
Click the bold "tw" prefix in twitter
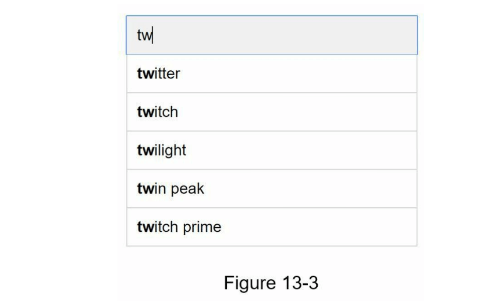pyautogui.click(x=144, y=74)
